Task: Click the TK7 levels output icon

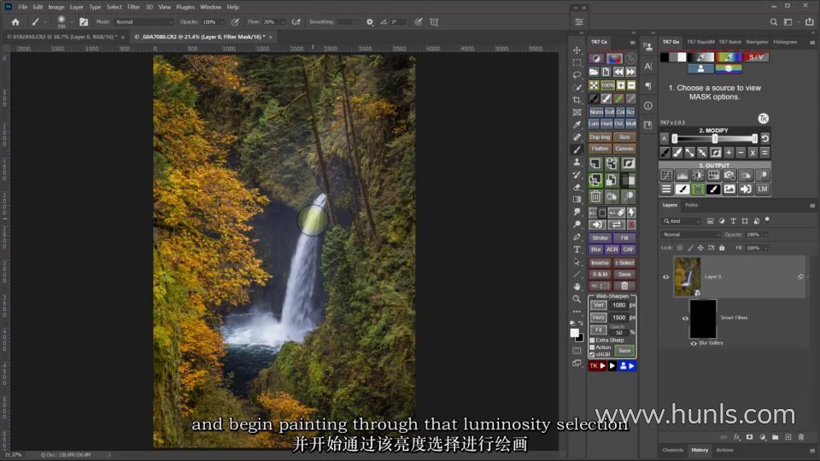Action: (682, 176)
